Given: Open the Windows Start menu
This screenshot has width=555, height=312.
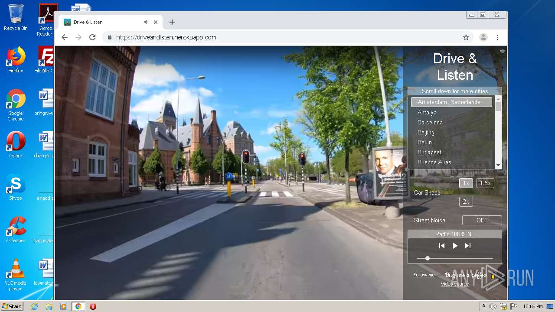Looking at the screenshot, I should (x=12, y=306).
